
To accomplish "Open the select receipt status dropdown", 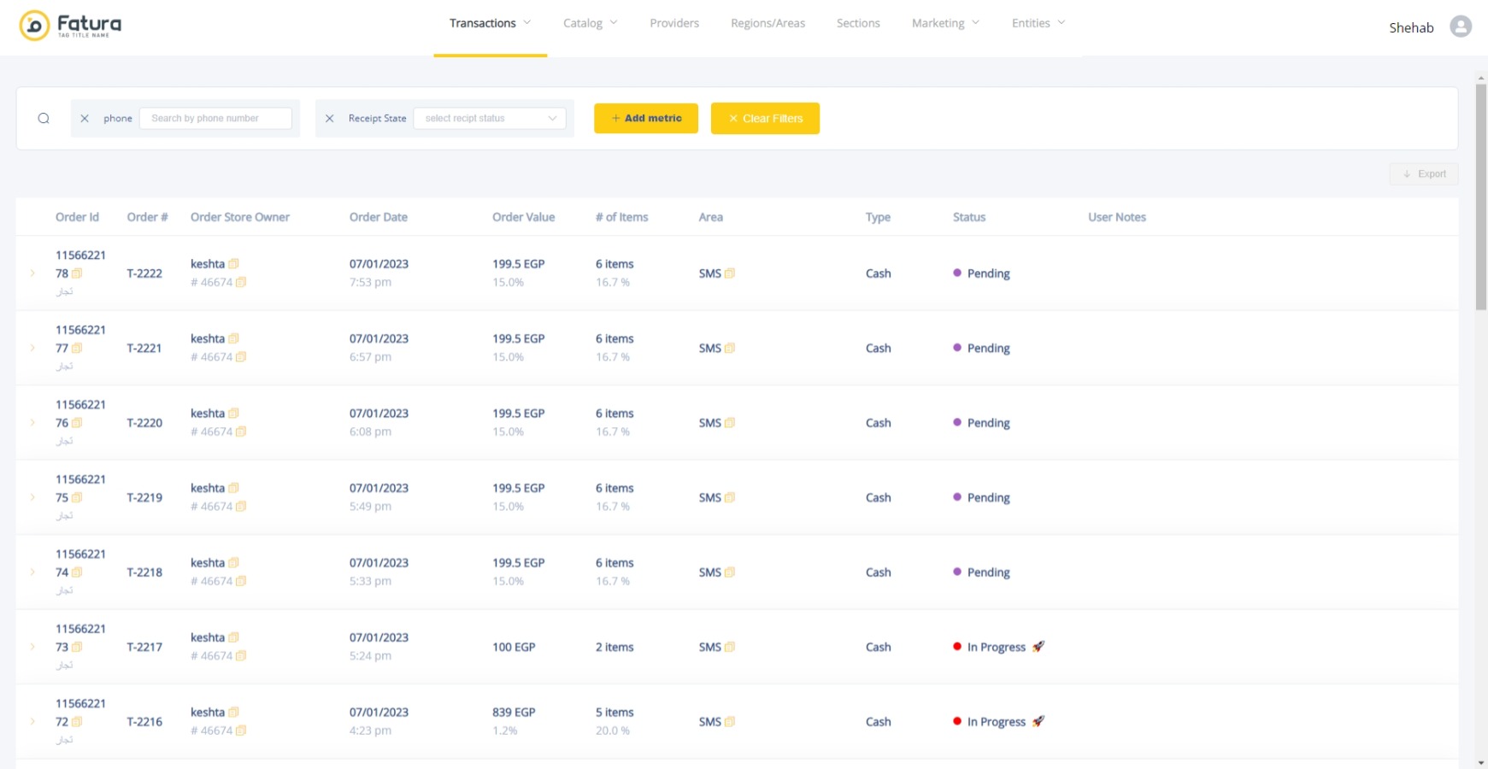I will point(490,119).
